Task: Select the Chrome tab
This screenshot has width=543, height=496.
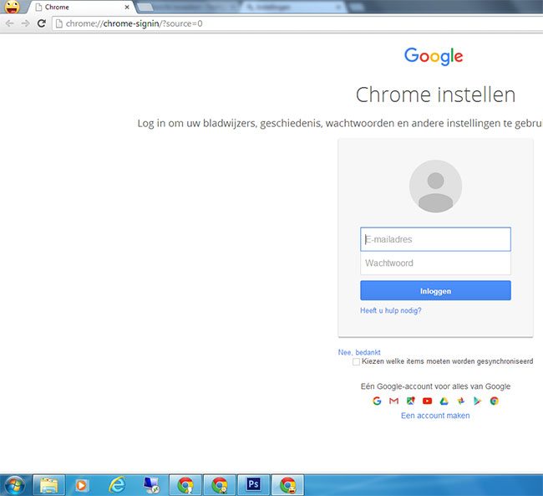Action: [x=82, y=7]
